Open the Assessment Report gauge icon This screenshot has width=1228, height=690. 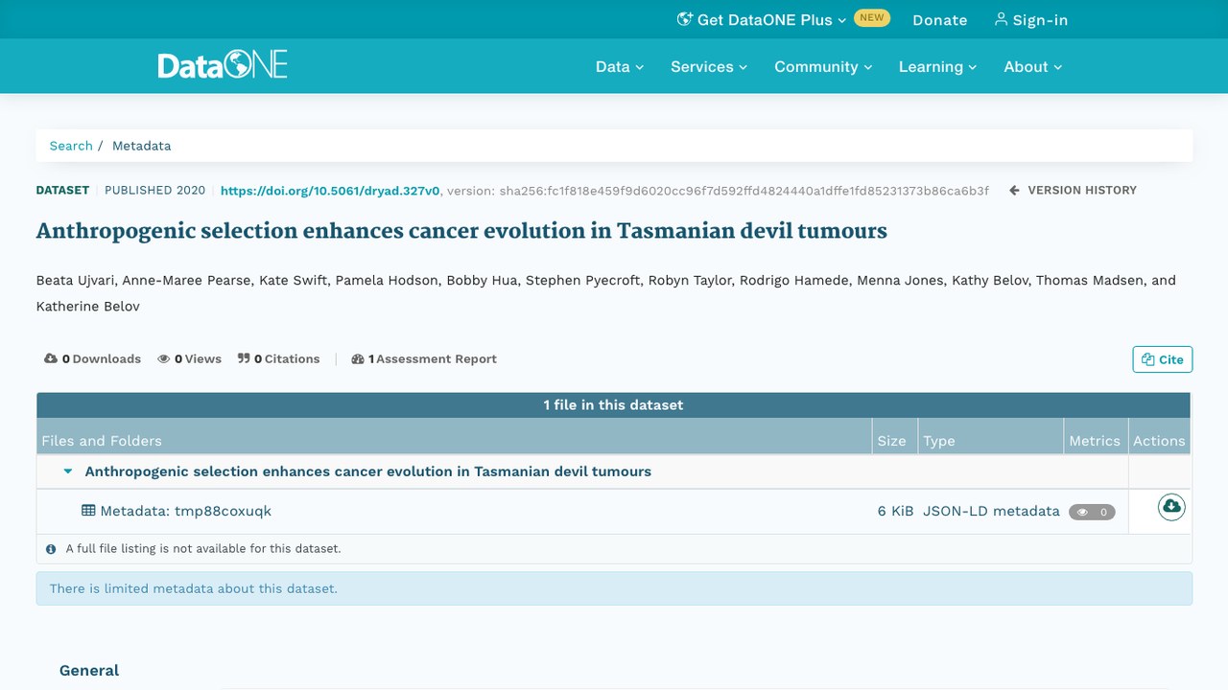click(x=358, y=358)
